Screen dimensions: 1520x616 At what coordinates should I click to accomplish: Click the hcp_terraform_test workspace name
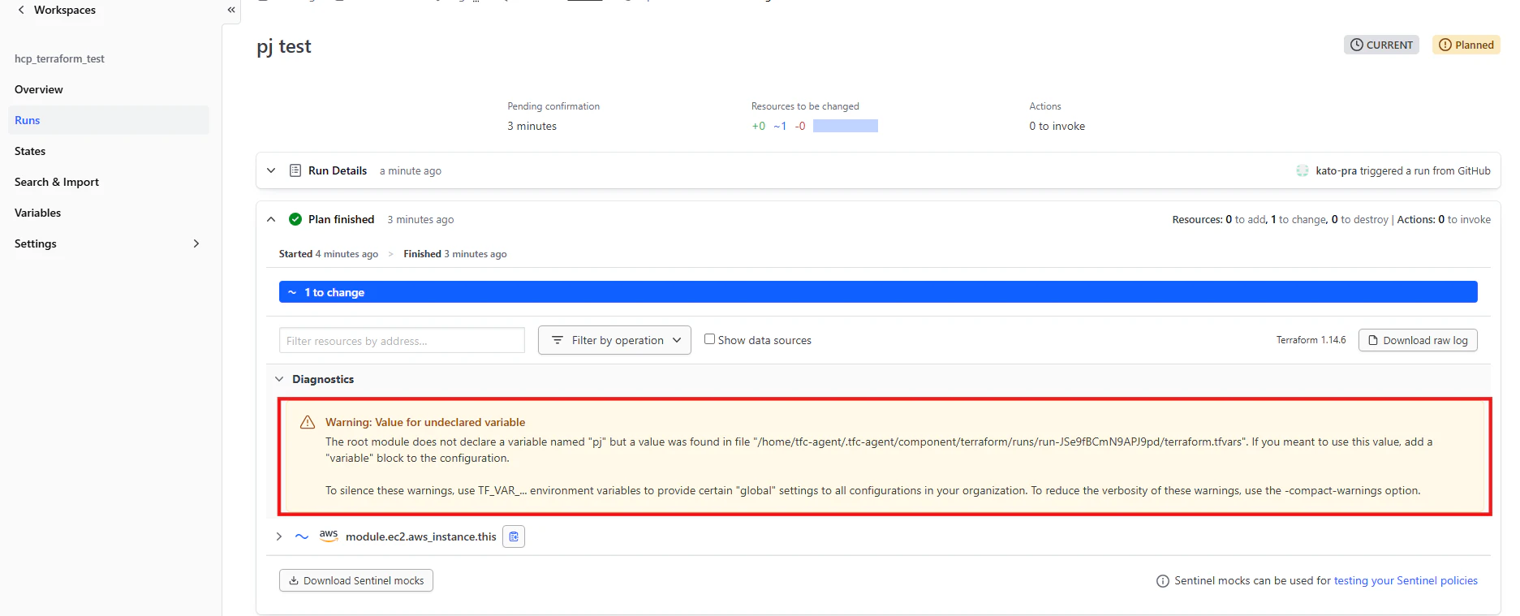59,58
